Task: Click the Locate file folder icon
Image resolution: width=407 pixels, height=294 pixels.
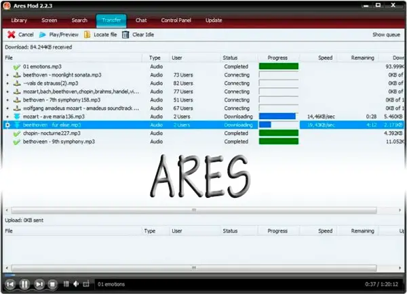Action: 88,35
